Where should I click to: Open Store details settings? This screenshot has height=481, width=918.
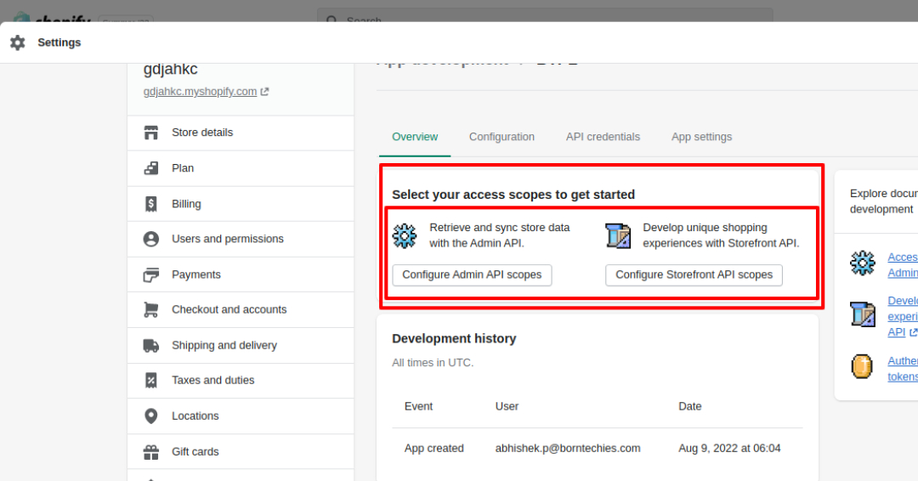241,133
